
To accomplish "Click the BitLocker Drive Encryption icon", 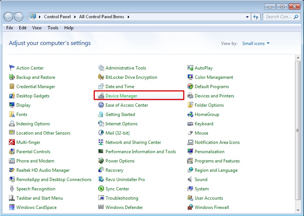I will [101, 77].
